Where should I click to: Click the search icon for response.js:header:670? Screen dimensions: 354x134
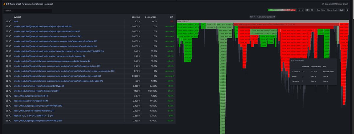tap(10, 81)
